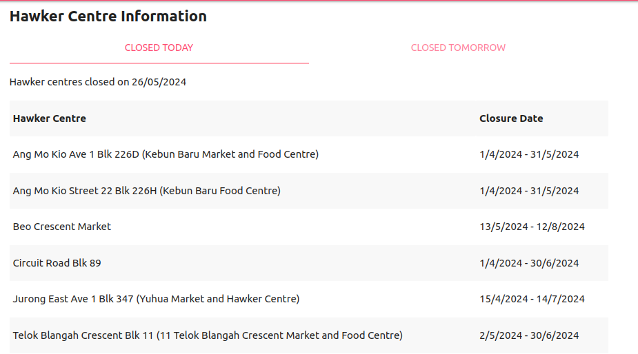
Task: Select the Circuit Road Blk 89 entry
Action: tap(57, 263)
